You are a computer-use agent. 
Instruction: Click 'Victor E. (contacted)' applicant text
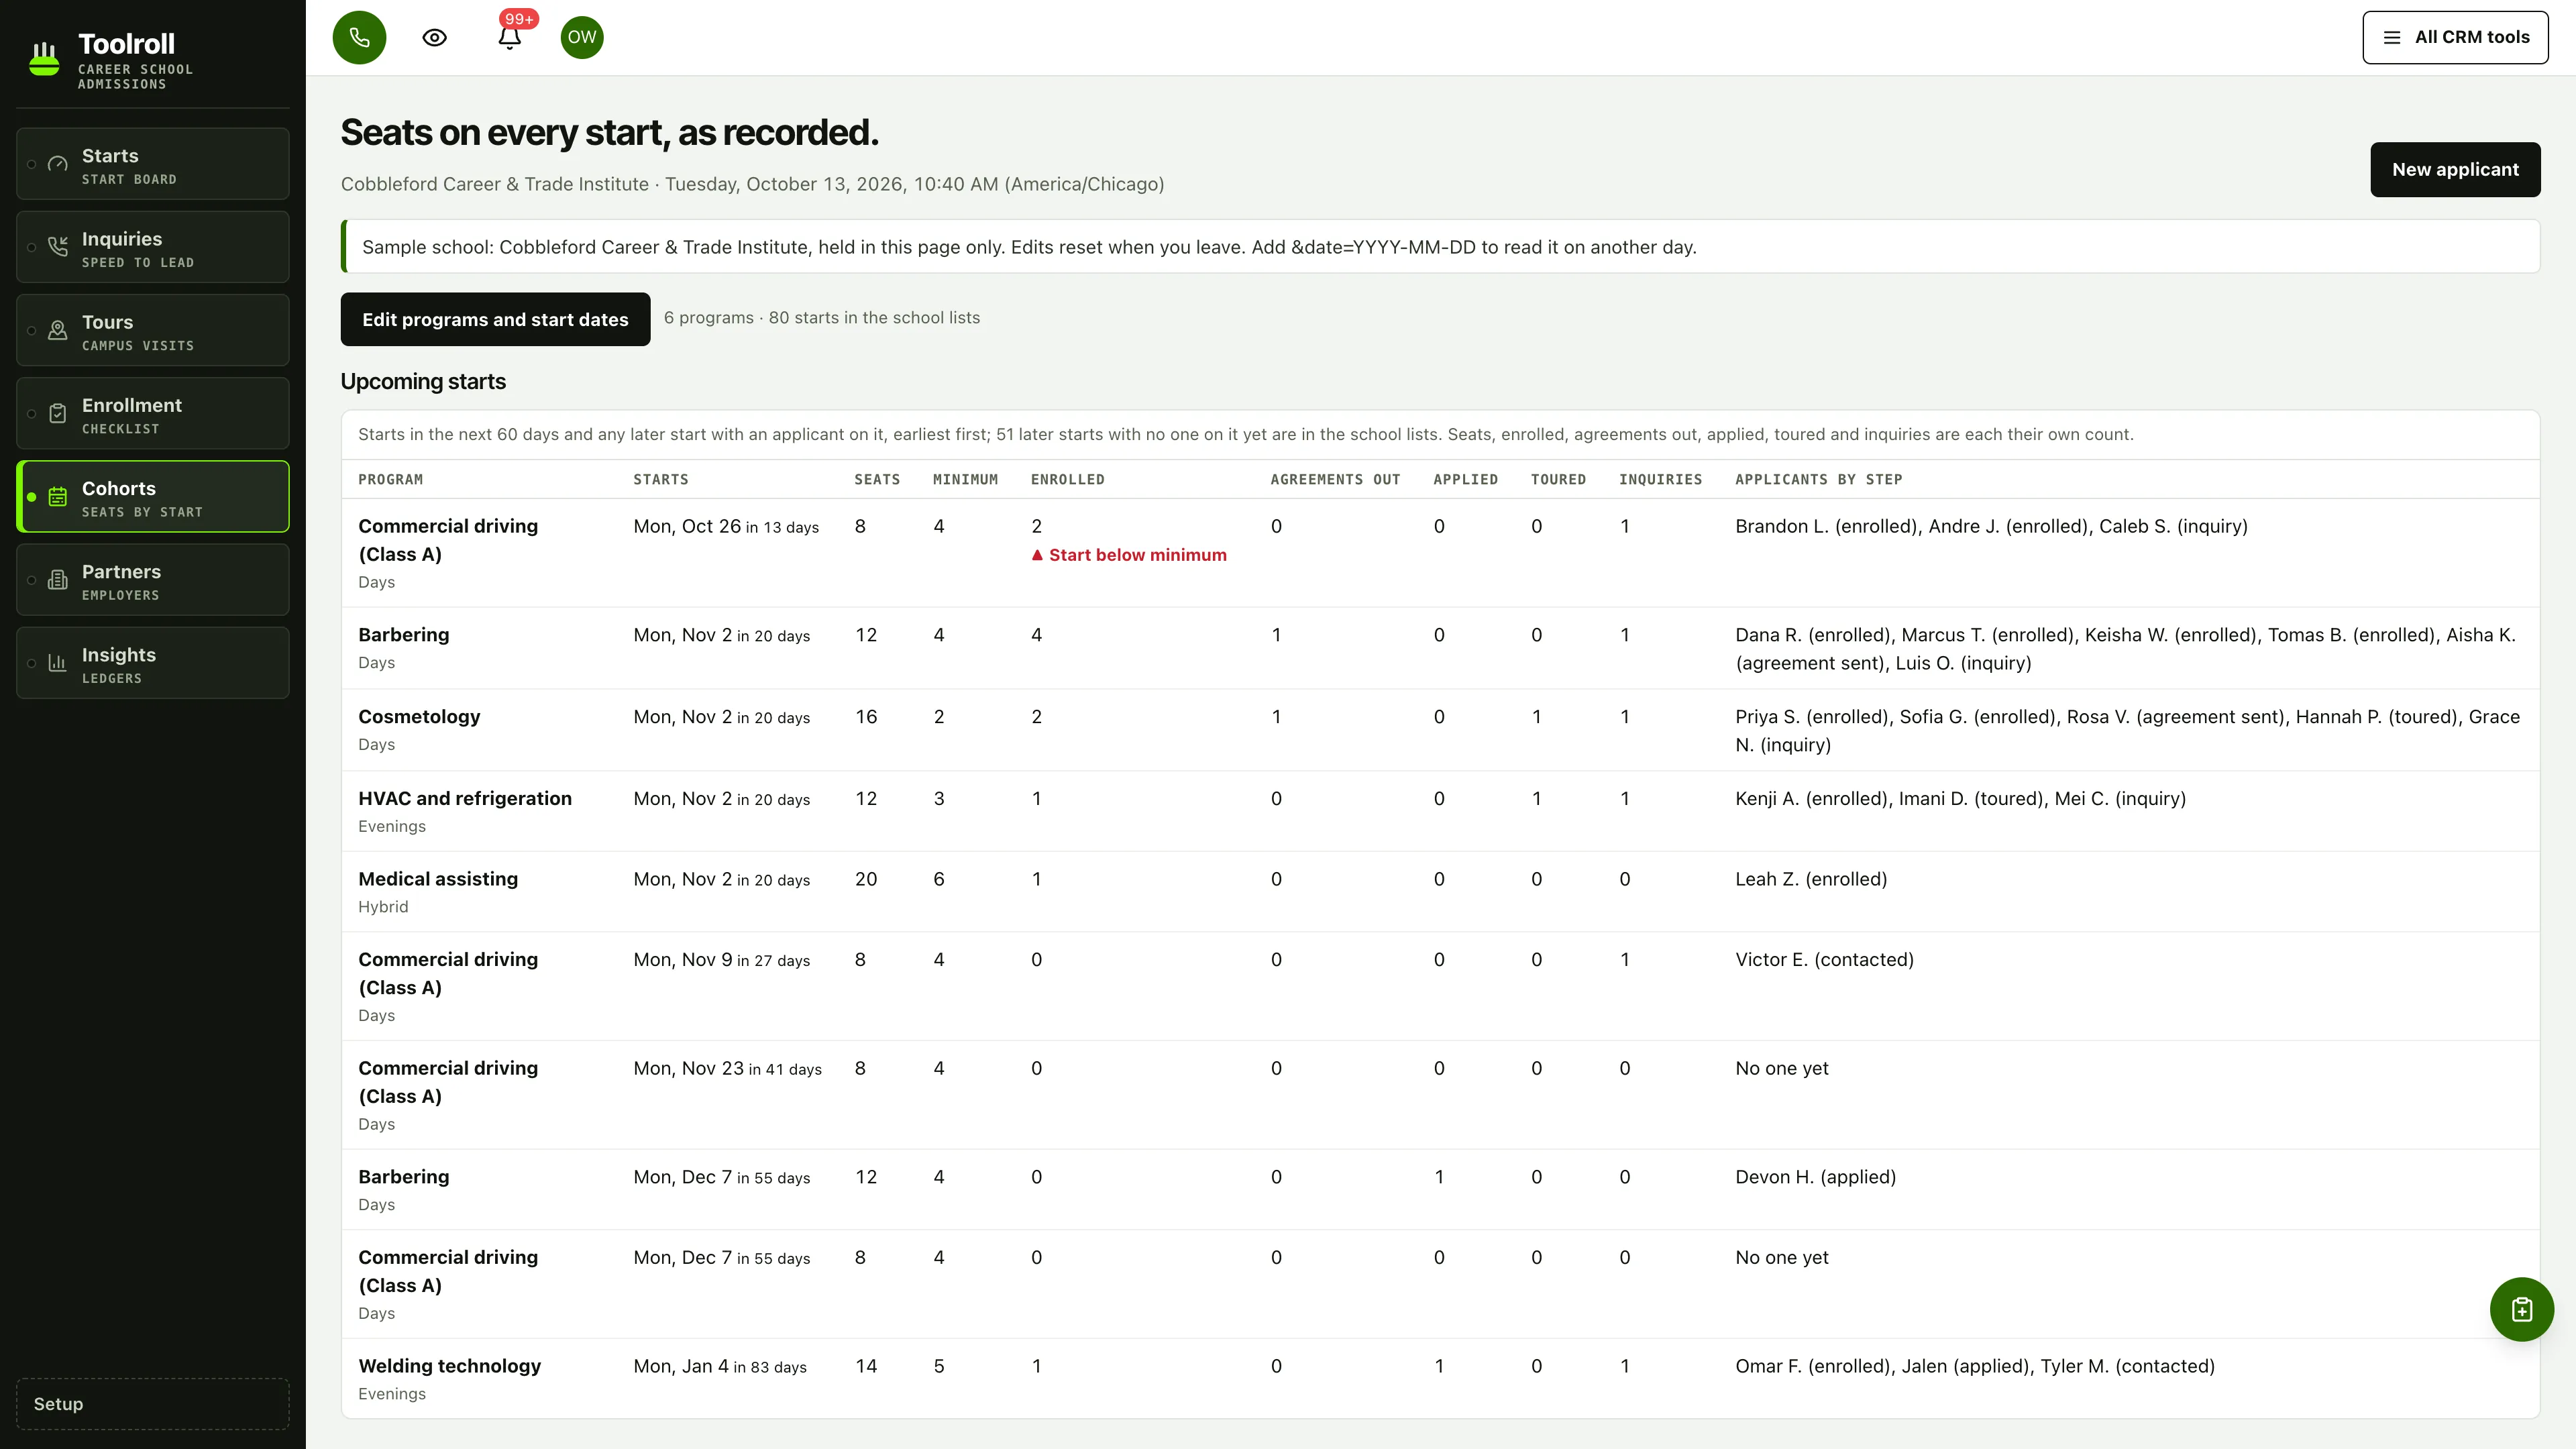pyautogui.click(x=1824, y=960)
